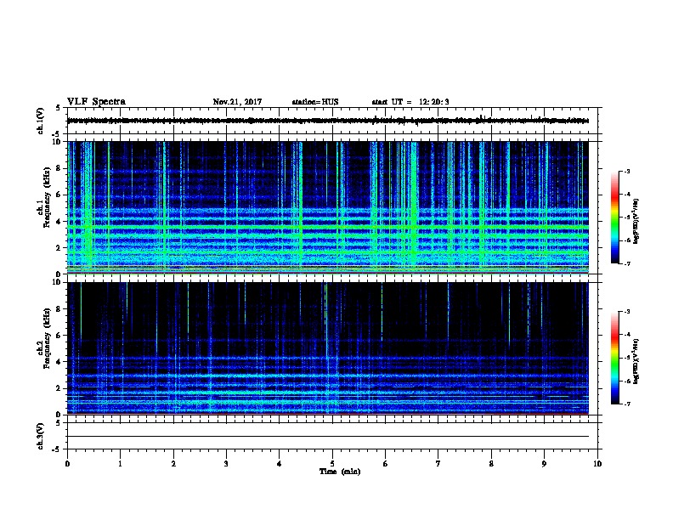Click the ch.2 frequency axis "4" tick label
This screenshot has width=673, height=520.
pos(60,362)
